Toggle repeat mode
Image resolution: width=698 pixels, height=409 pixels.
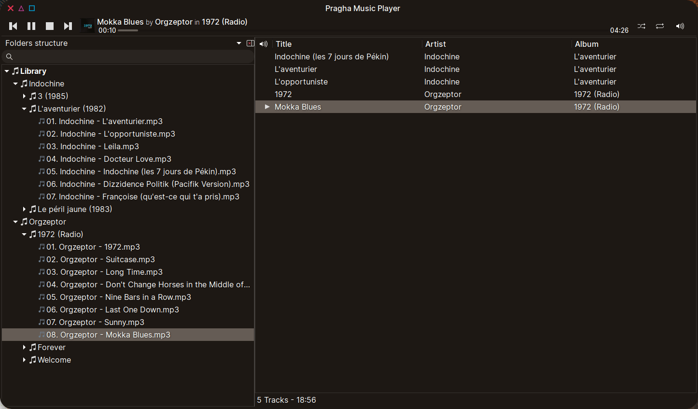coord(660,26)
